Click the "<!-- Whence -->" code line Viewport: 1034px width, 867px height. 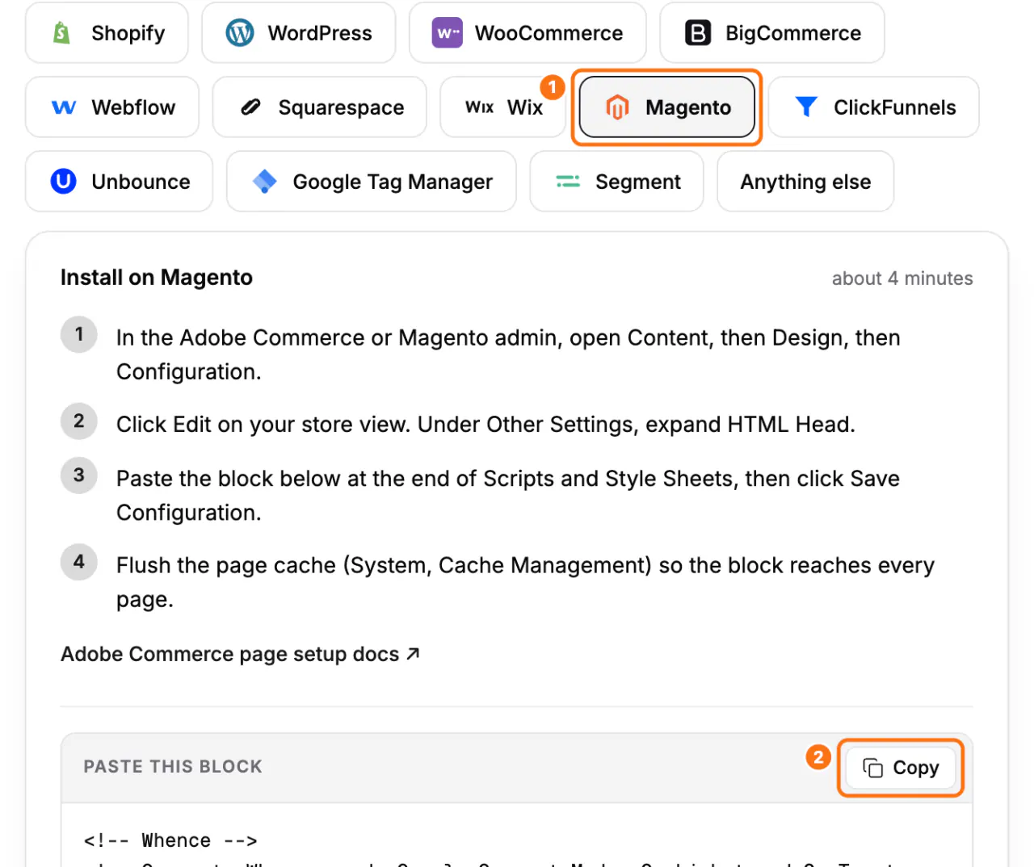[x=170, y=840]
